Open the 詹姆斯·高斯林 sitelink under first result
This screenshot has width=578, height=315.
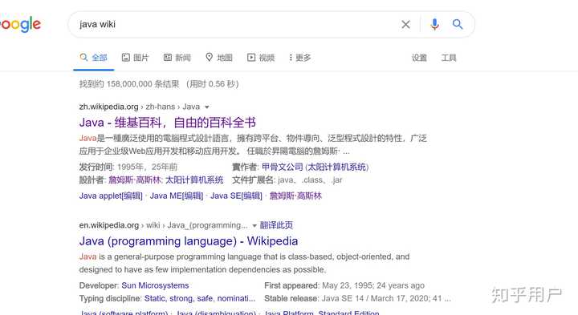click(x=295, y=196)
